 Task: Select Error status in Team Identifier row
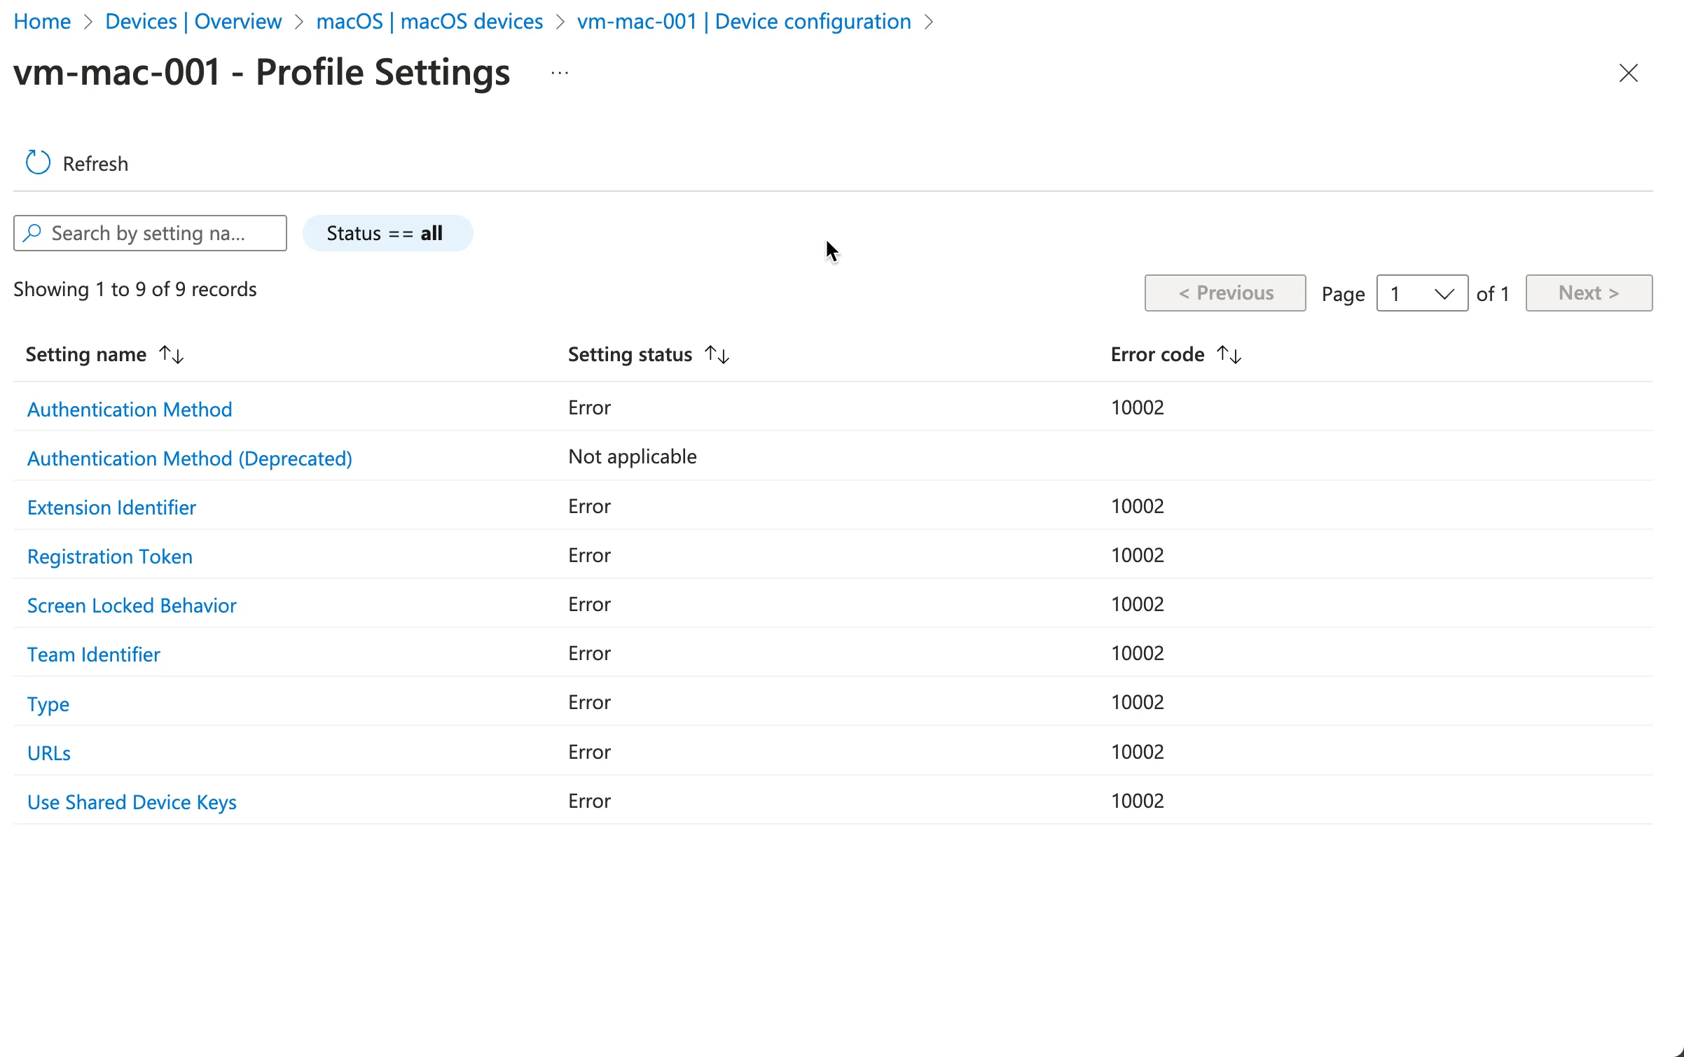tap(590, 652)
